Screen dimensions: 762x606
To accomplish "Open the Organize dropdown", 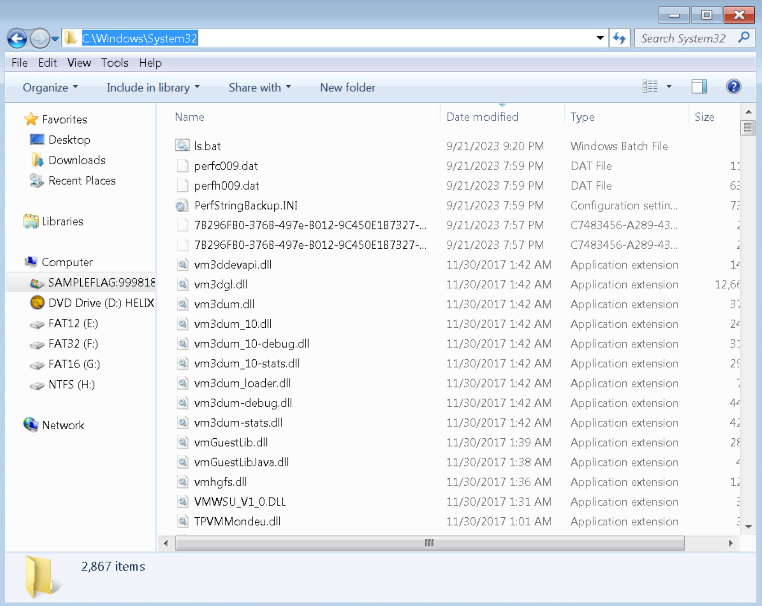I will click(x=49, y=87).
